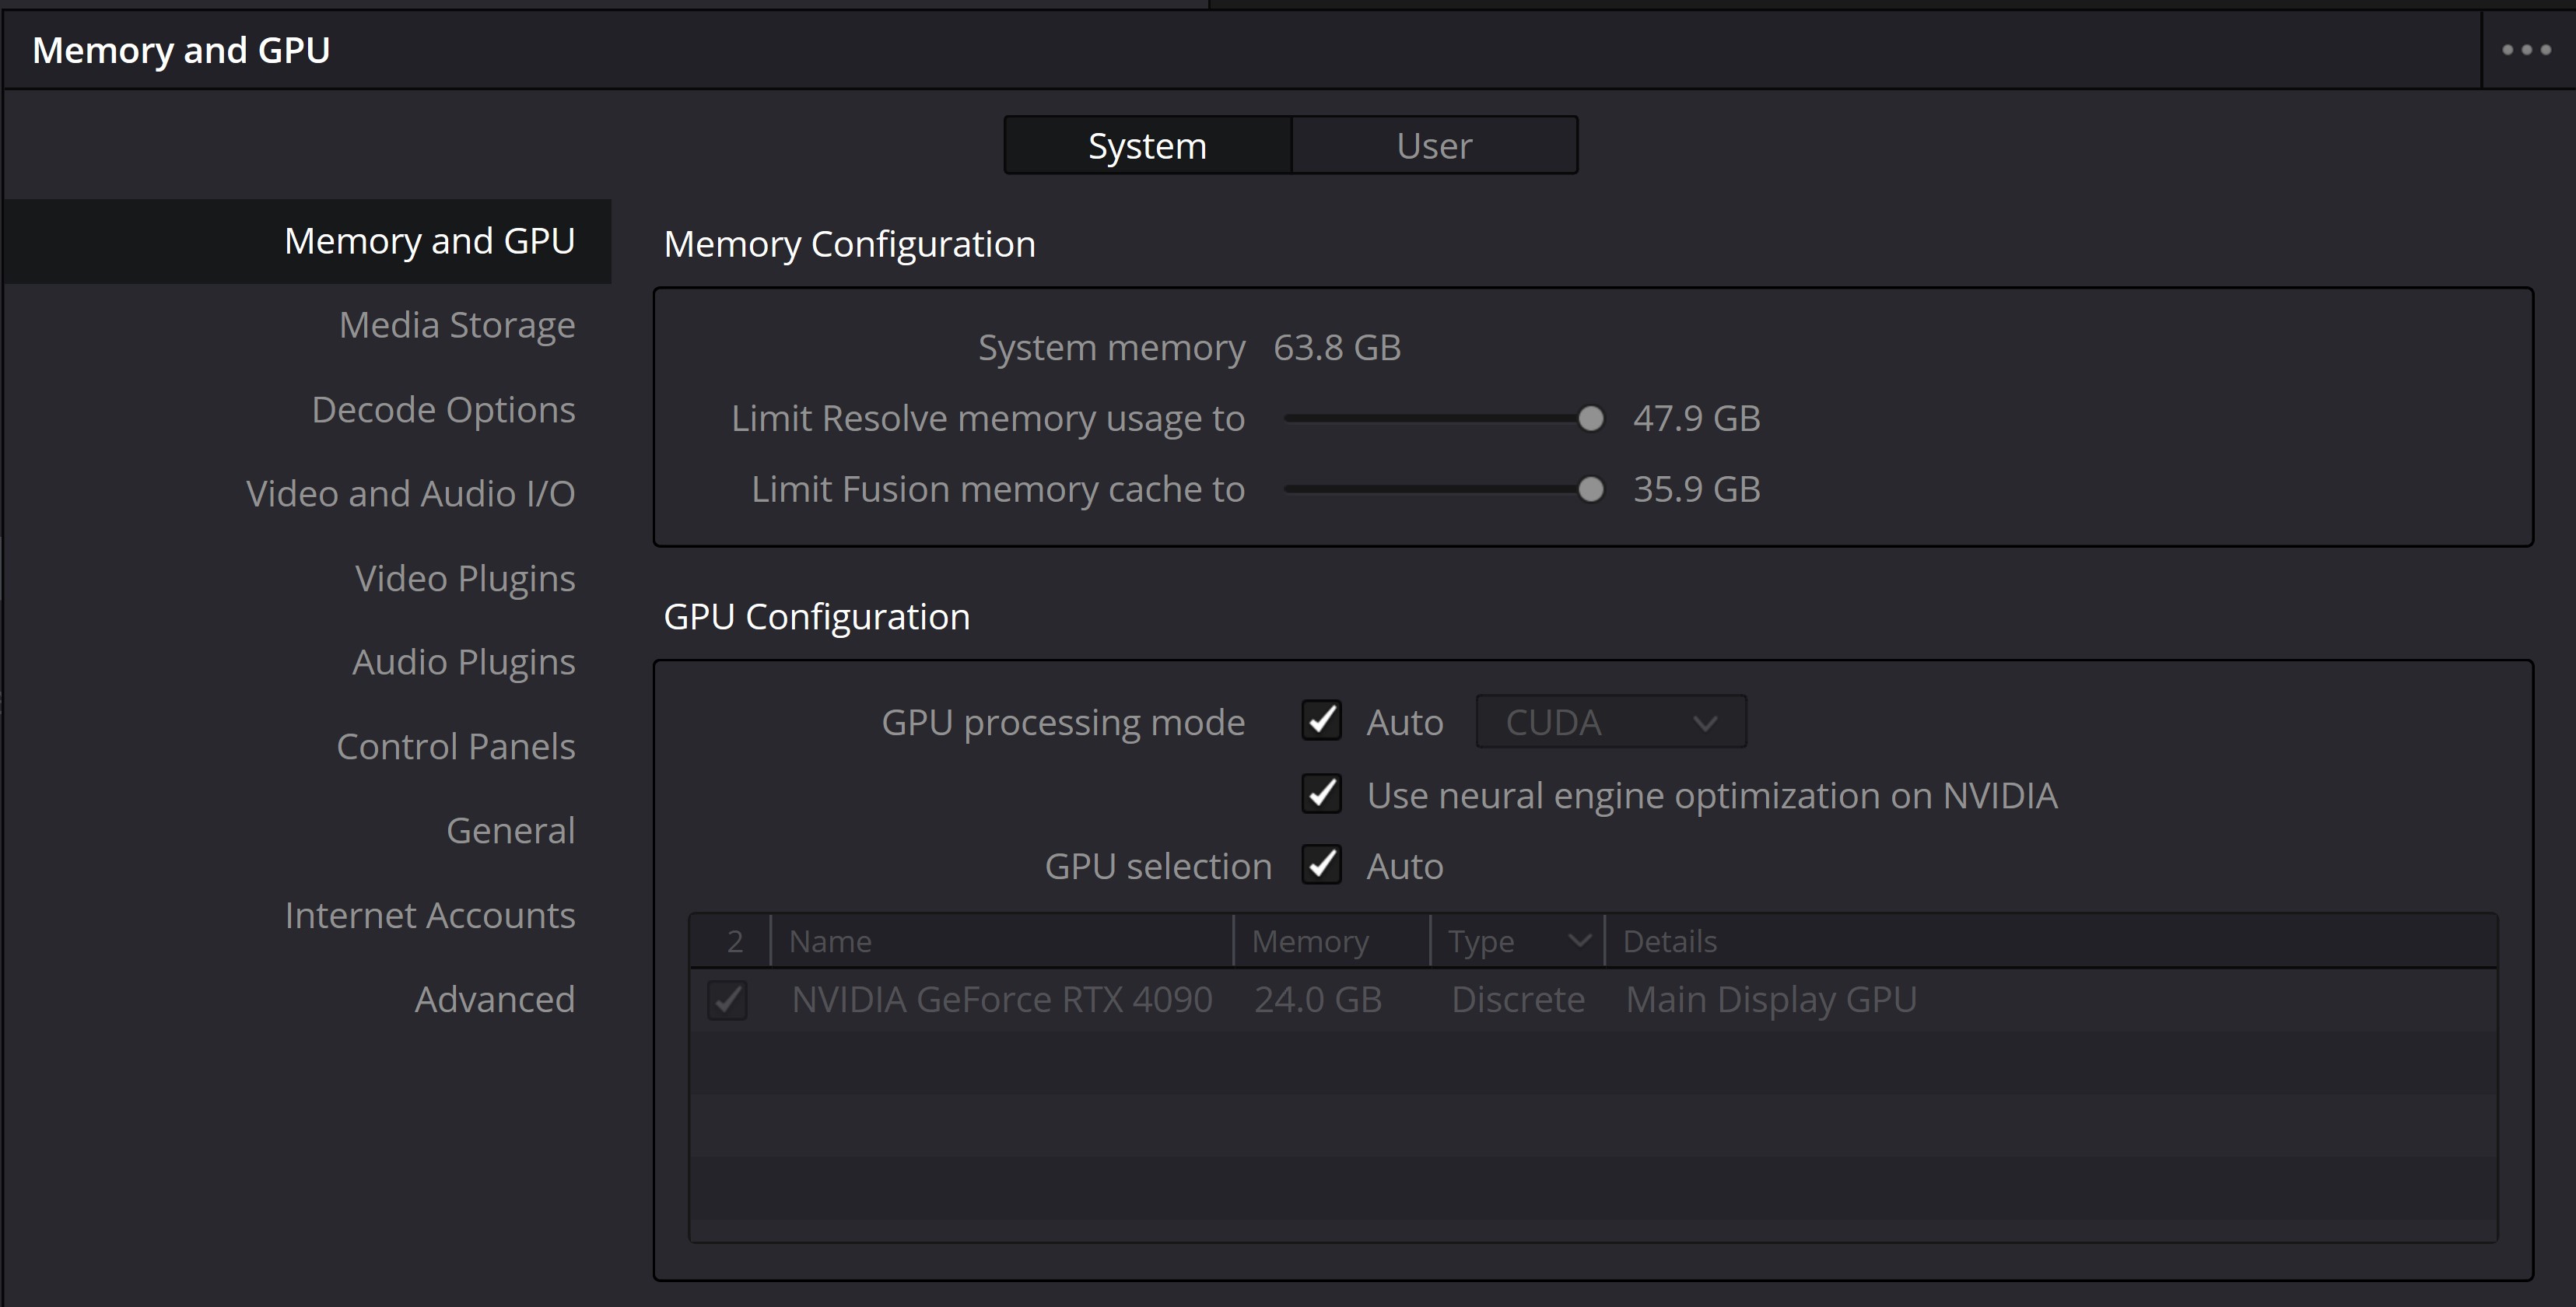The image size is (2576, 1307).
Task: Toggle GPU selection Auto checkbox
Action: pyautogui.click(x=1322, y=864)
